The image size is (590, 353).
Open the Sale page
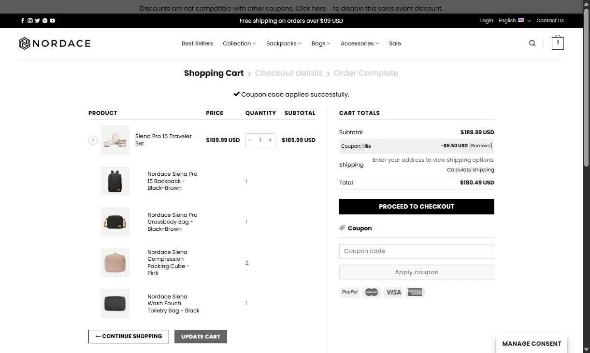click(395, 43)
